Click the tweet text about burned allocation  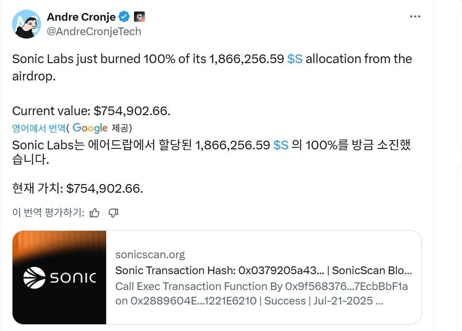[212, 67]
